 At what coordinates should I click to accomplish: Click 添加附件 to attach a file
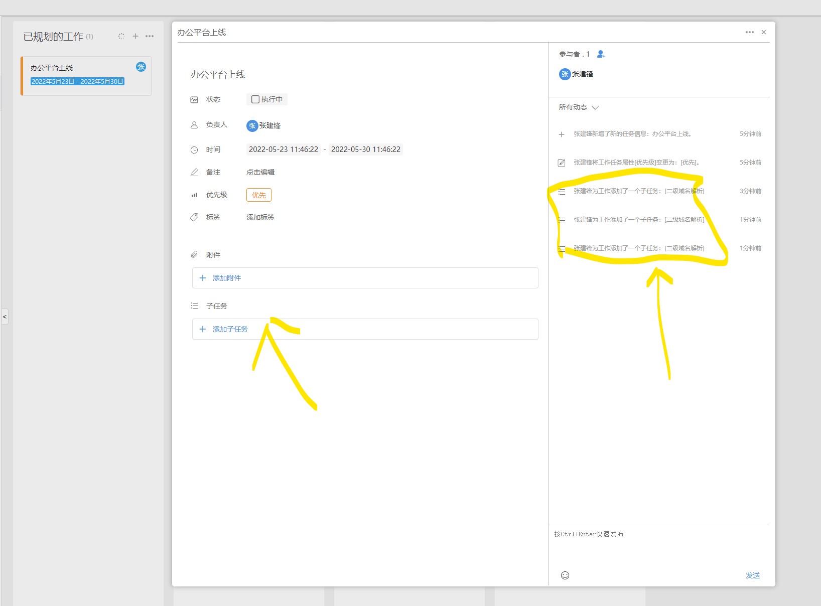(x=365, y=278)
